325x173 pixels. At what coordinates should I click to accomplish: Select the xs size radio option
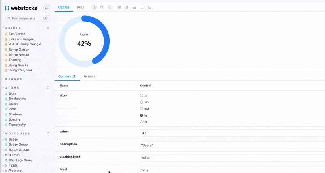141,95
